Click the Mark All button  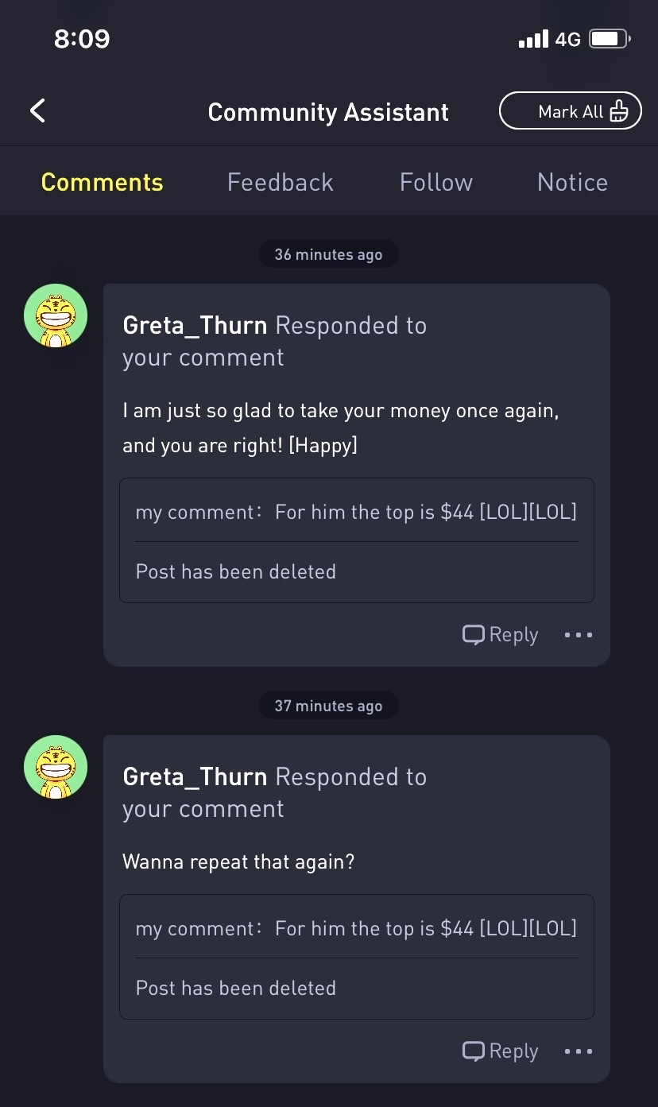coord(571,111)
